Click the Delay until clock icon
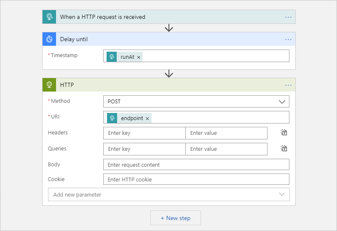The height and width of the screenshot is (231, 337). [x=49, y=39]
